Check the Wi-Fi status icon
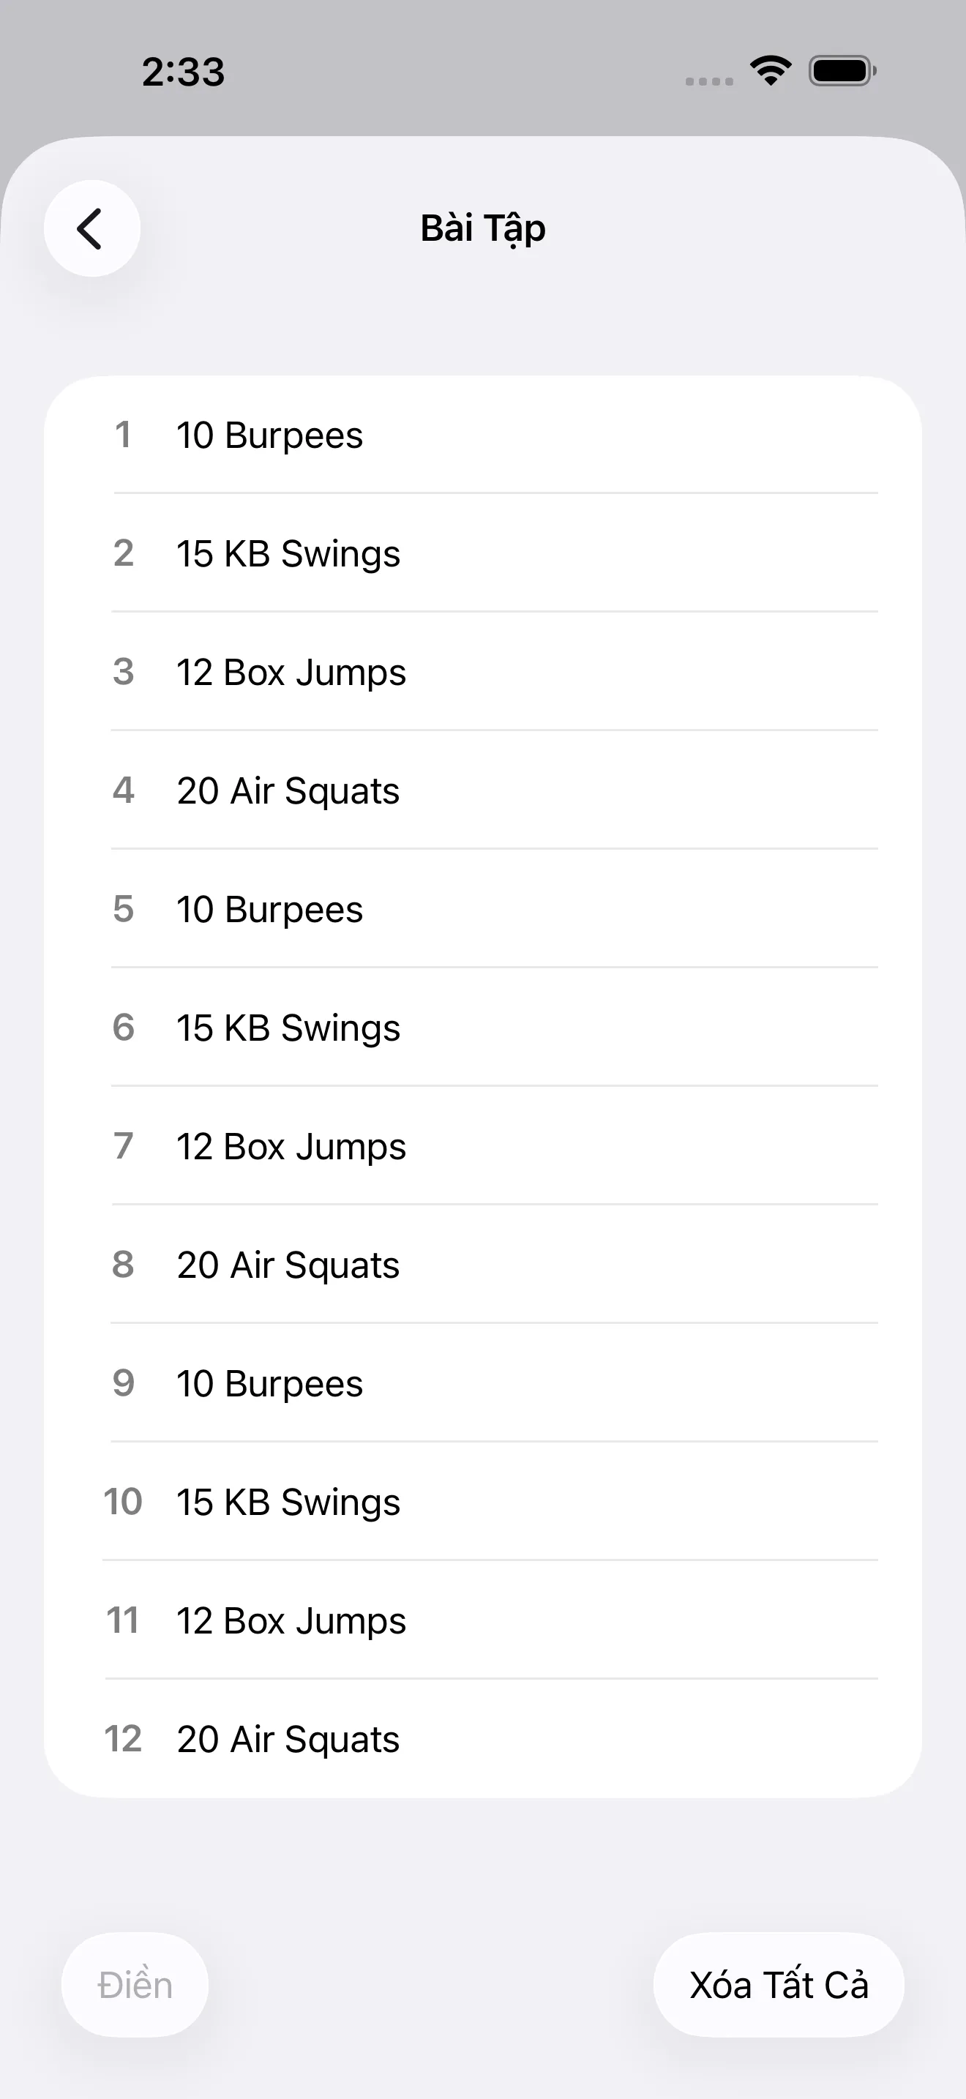This screenshot has width=966, height=2099. (771, 71)
